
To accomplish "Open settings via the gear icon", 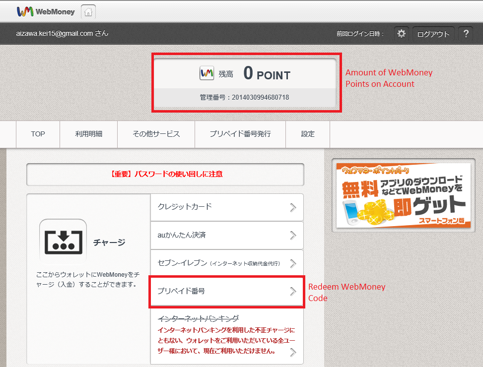I will [402, 34].
